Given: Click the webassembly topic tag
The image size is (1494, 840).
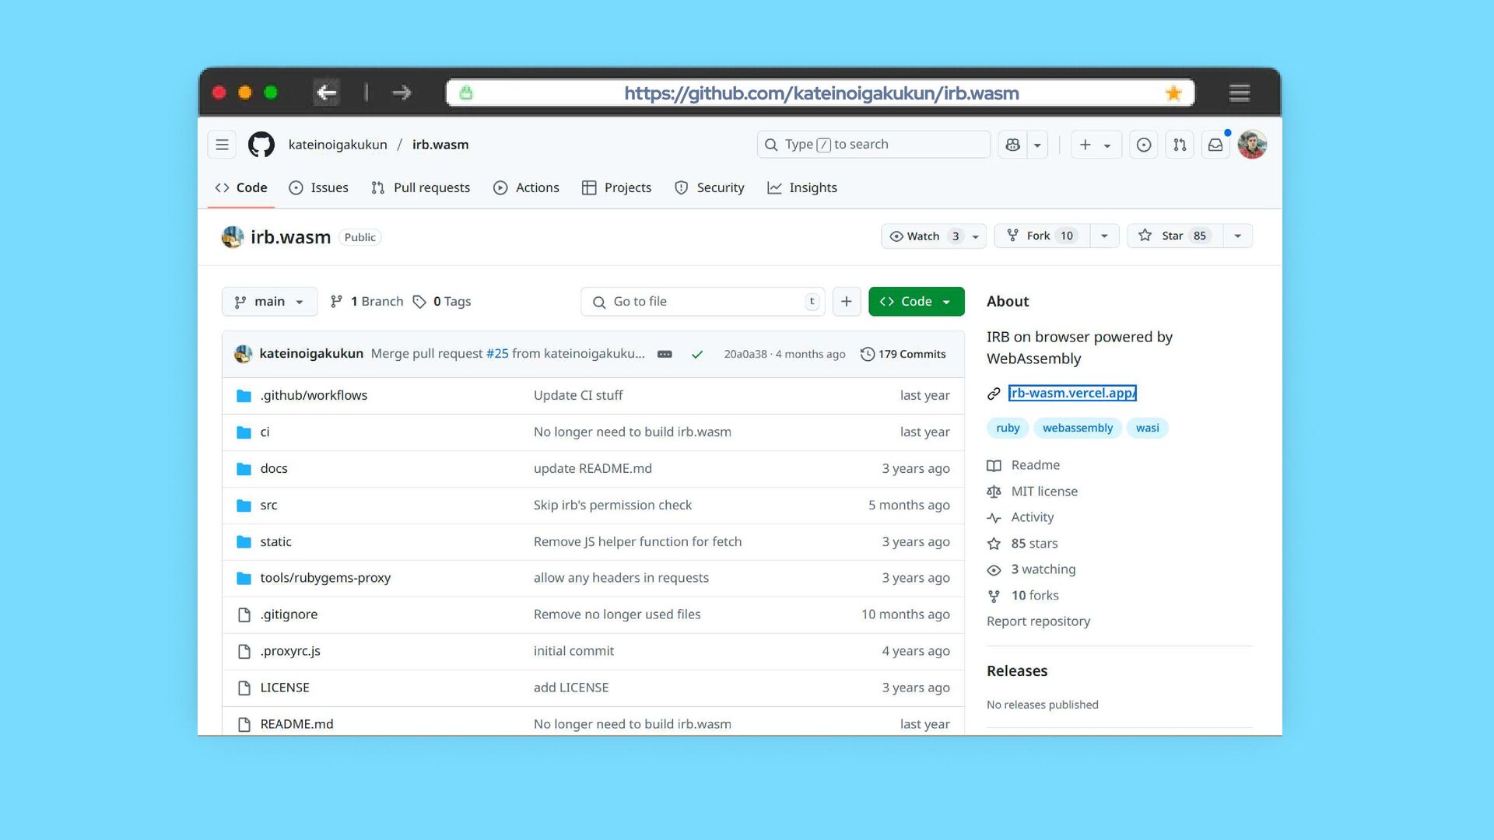Looking at the screenshot, I should (1078, 429).
